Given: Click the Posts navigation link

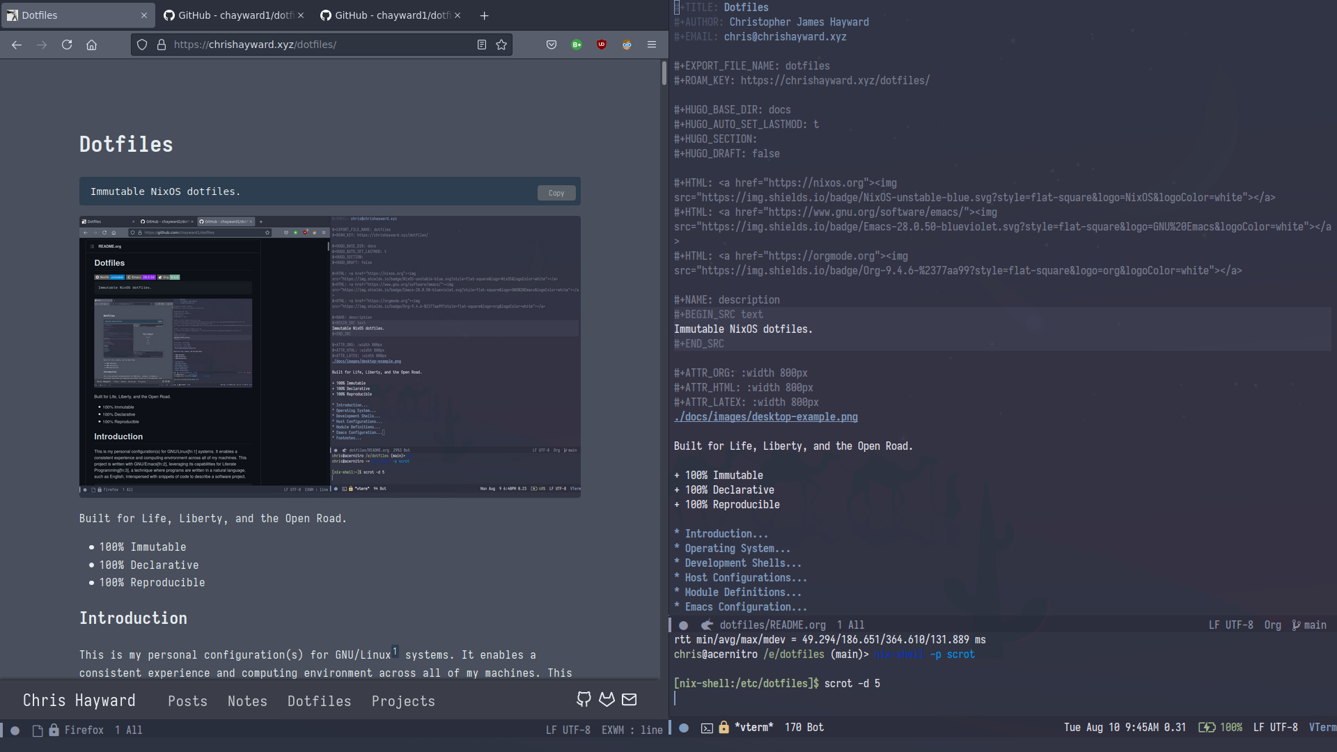Looking at the screenshot, I should tap(187, 700).
